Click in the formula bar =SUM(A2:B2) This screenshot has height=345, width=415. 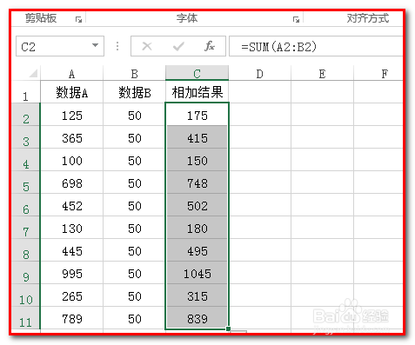pos(316,46)
